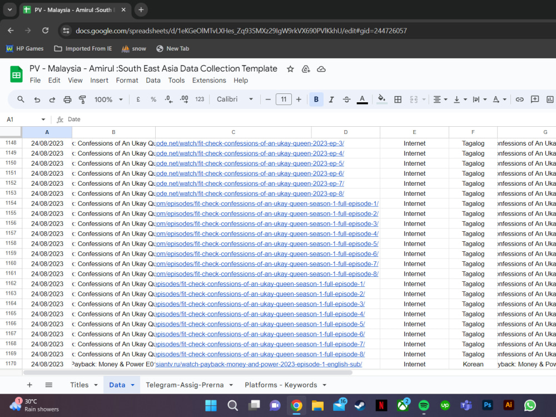Click the Google Sheets home logo
The image size is (556, 417).
click(x=16, y=74)
